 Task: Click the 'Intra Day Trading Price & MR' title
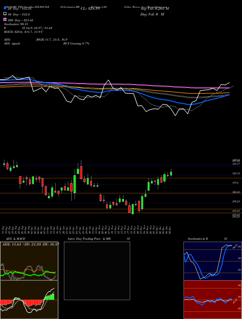click(x=89, y=239)
